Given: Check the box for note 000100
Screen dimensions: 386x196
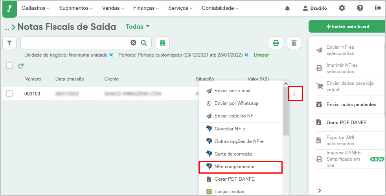Looking at the screenshot, I should pos(9,93).
